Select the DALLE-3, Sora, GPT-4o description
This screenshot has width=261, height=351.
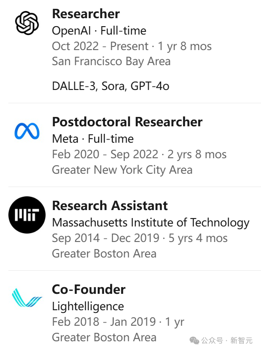point(111,86)
